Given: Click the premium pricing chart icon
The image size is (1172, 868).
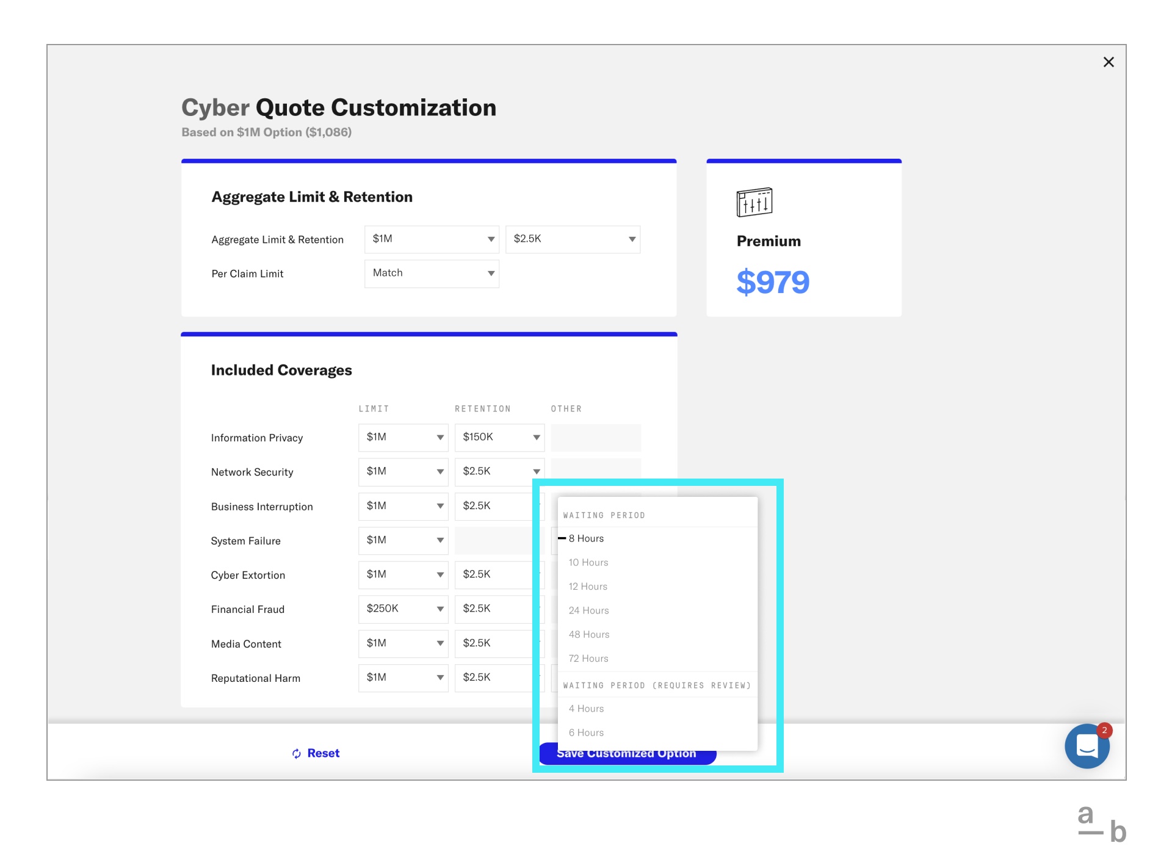Looking at the screenshot, I should click(x=754, y=201).
